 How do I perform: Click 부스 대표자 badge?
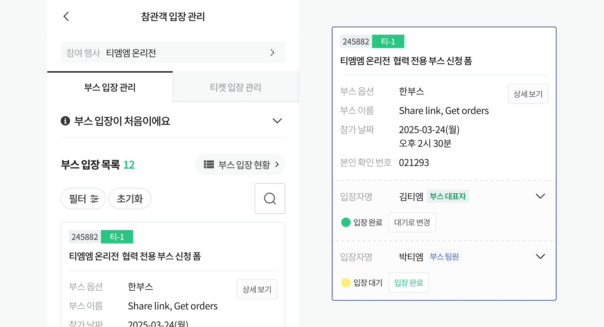point(448,196)
